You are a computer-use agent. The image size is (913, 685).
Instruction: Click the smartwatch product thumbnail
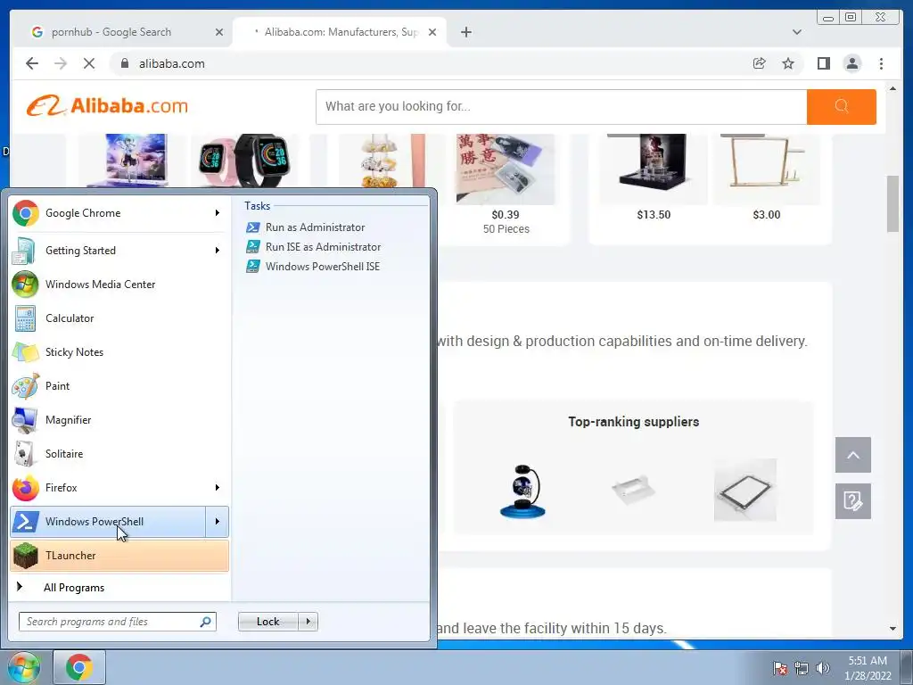[x=243, y=161]
